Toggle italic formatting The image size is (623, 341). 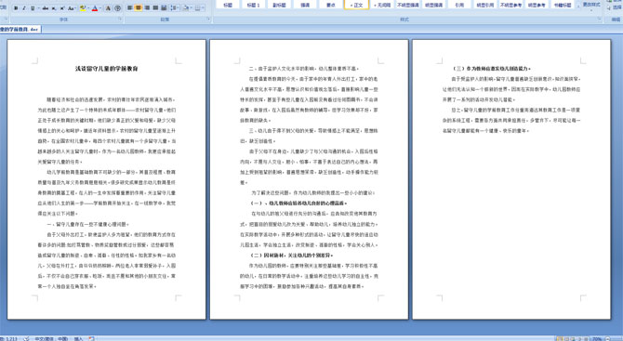click(24, 8)
